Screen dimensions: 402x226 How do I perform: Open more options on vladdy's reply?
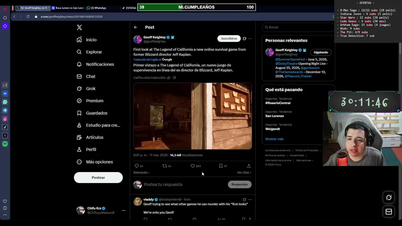click(x=250, y=199)
